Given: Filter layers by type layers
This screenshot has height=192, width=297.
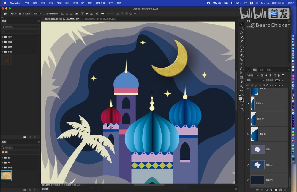Looking at the screenshot, I should [x=271, y=75].
